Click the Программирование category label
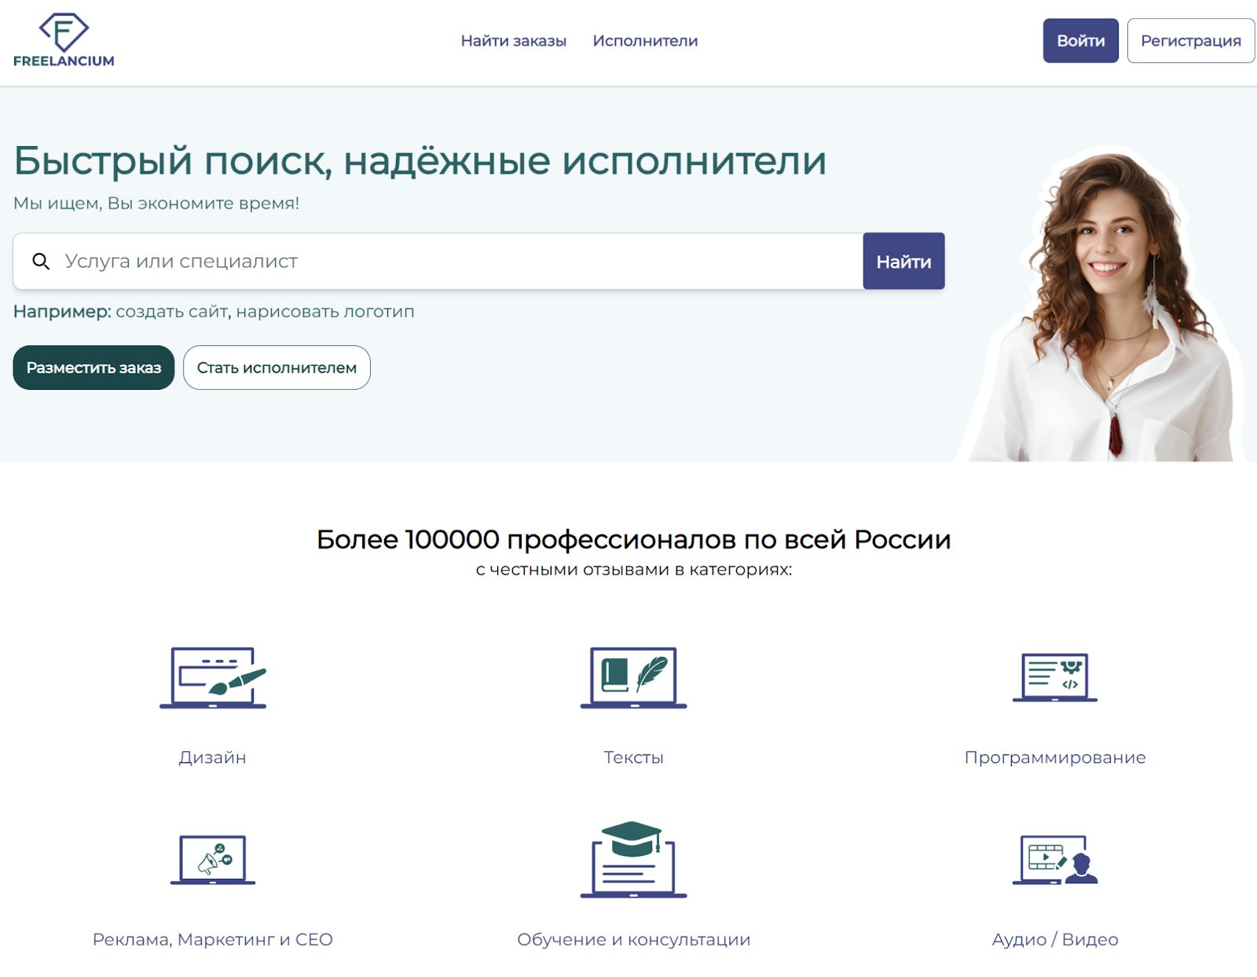The width and height of the screenshot is (1257, 977). 1054,757
